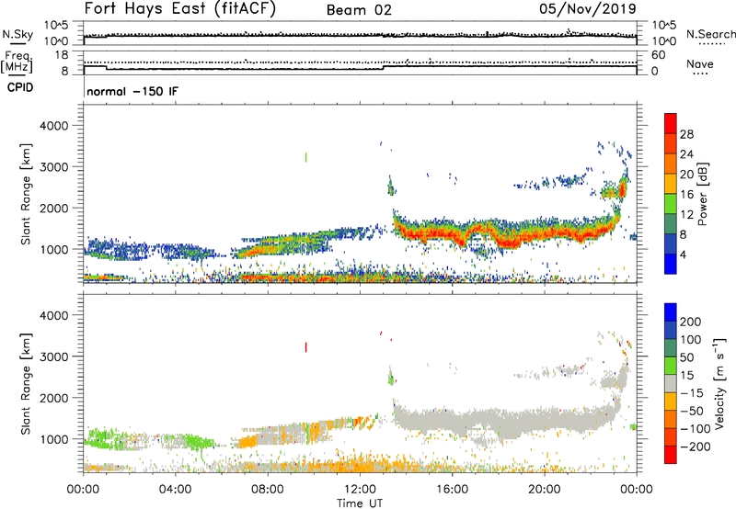Click the velocity panel 'Slant Range [km]' label
The width and height of the screenshot is (736, 509).
(x=26, y=384)
